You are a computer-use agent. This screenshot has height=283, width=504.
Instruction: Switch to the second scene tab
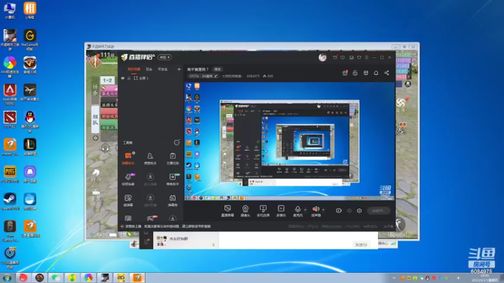pos(149,69)
